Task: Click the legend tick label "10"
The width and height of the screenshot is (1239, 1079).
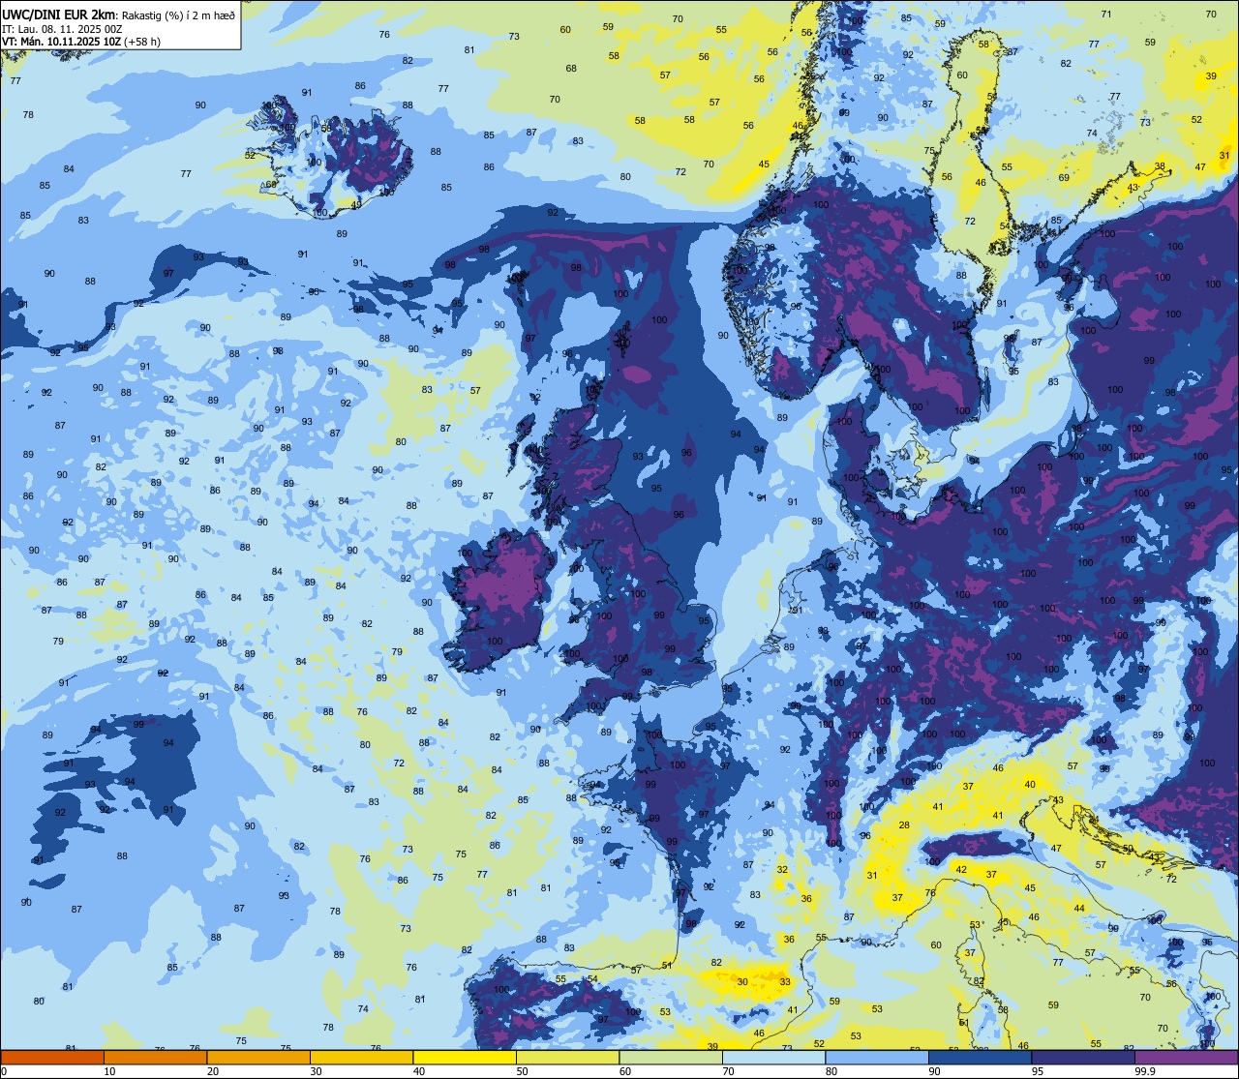Action: 109,1071
